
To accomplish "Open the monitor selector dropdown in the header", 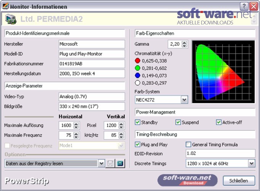I will click(254, 19).
